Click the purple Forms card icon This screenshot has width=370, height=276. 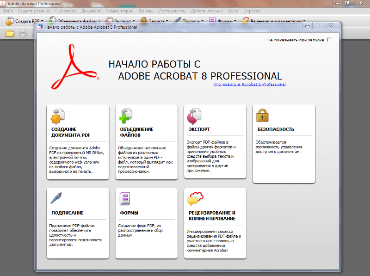pos(125,199)
